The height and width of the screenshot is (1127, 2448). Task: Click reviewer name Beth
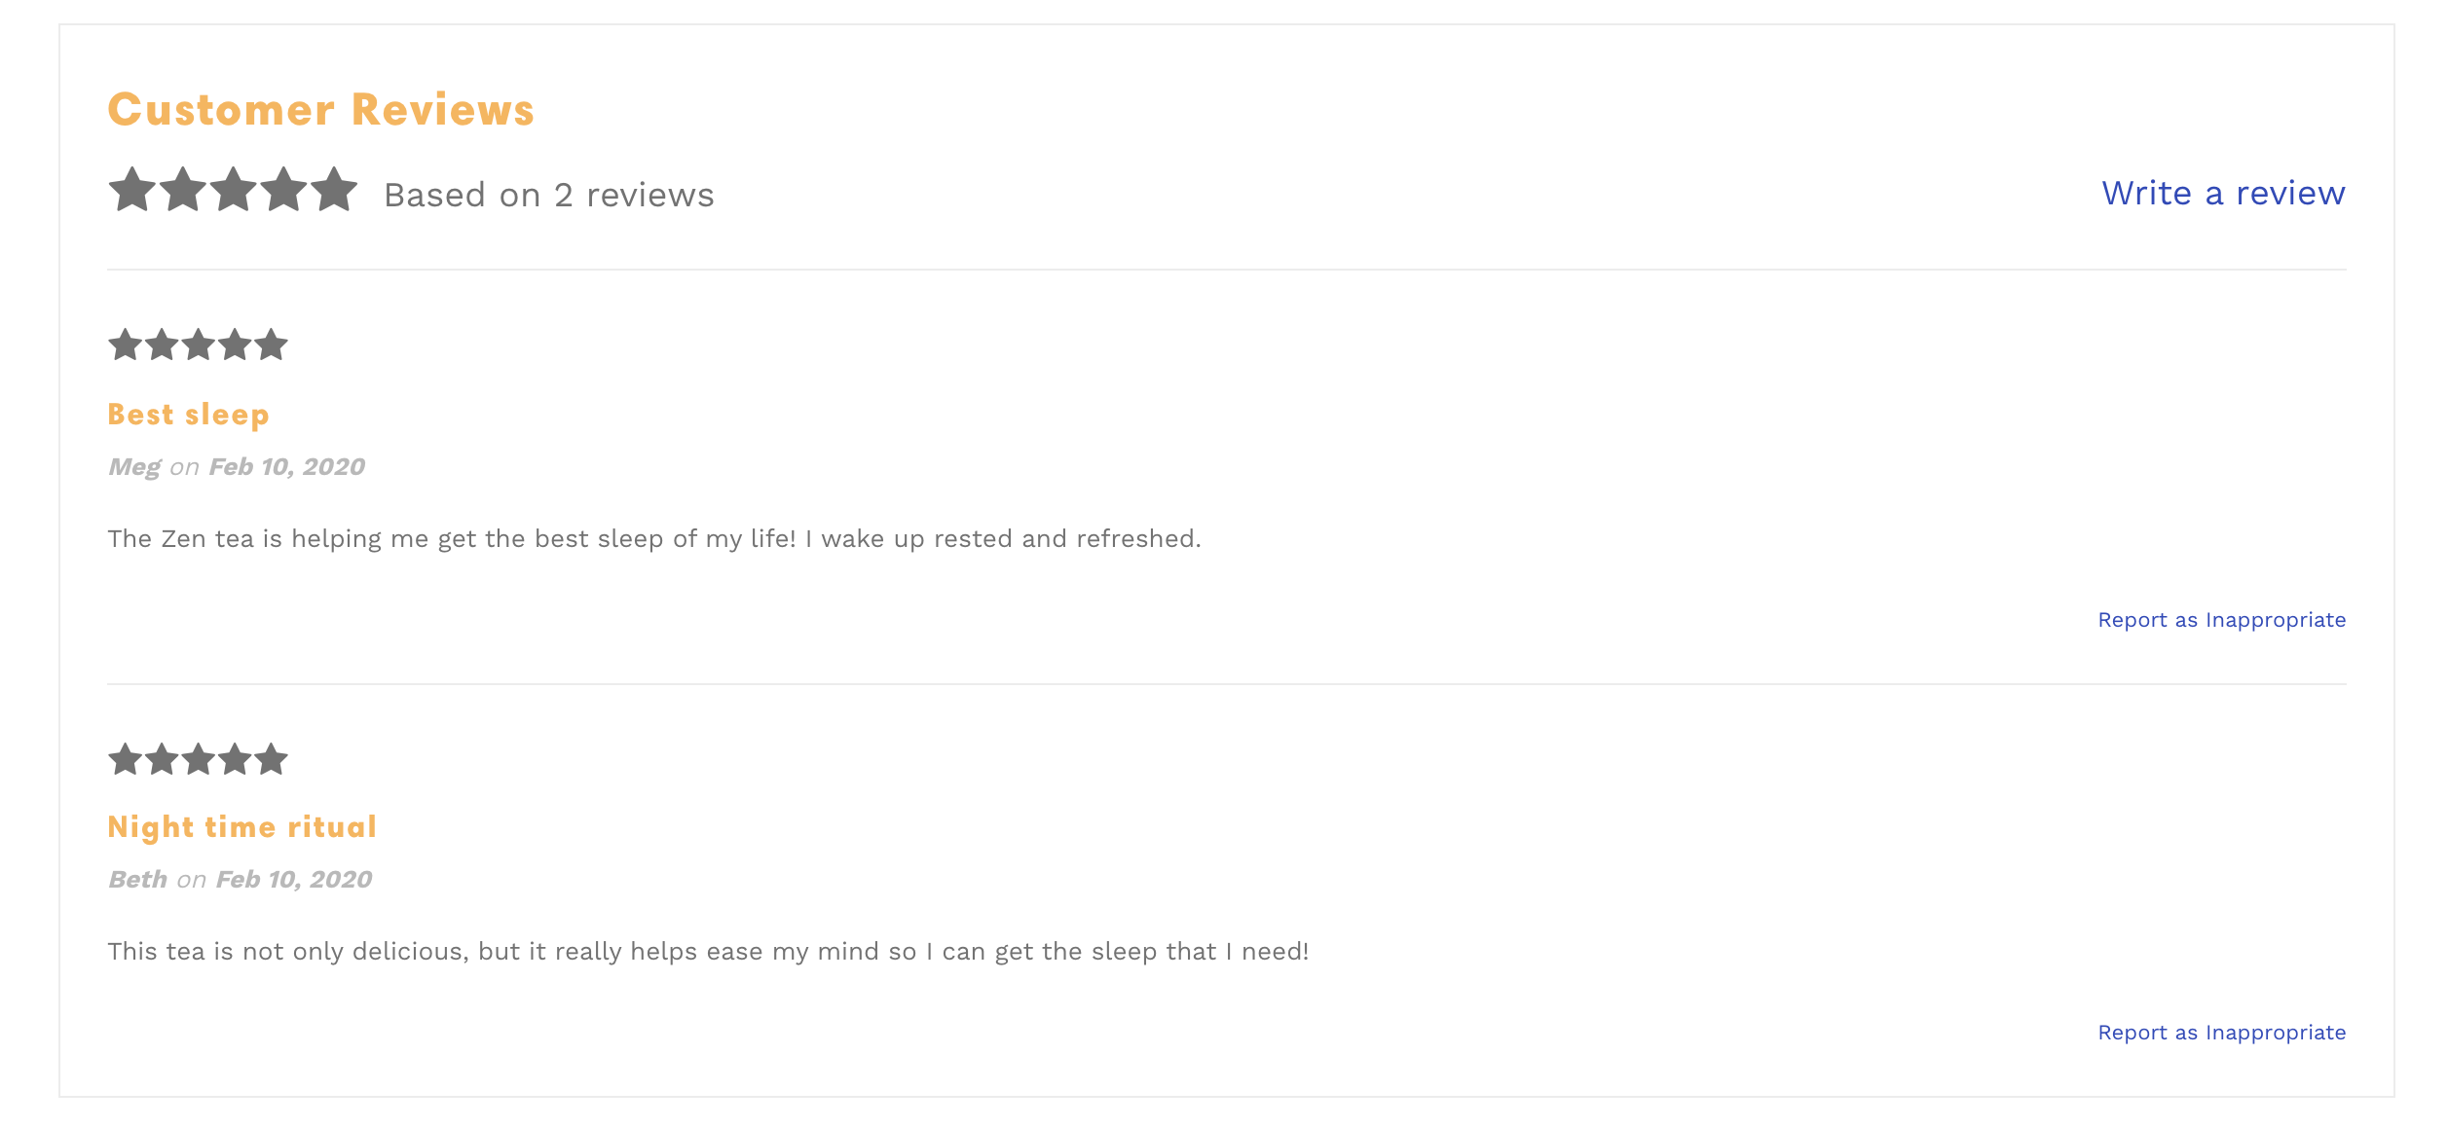tap(137, 880)
